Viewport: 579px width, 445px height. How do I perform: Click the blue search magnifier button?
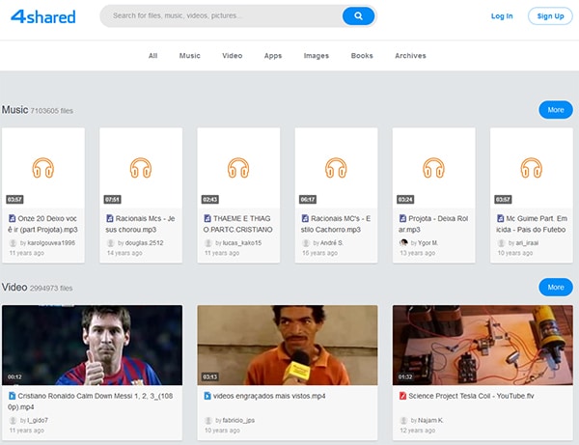(358, 15)
